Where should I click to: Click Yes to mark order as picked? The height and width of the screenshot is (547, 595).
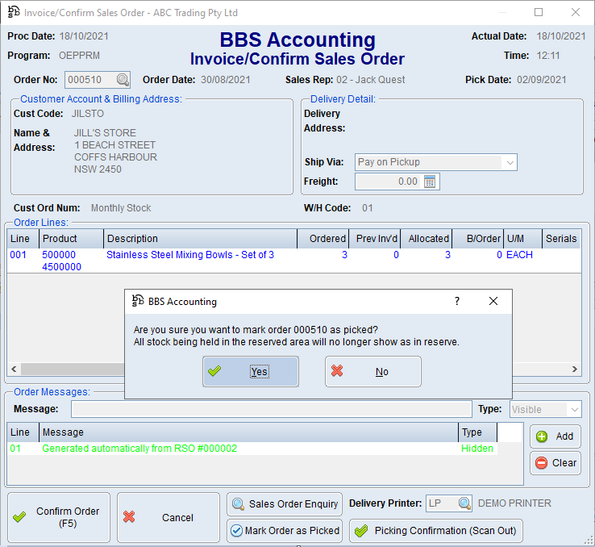pyautogui.click(x=251, y=372)
